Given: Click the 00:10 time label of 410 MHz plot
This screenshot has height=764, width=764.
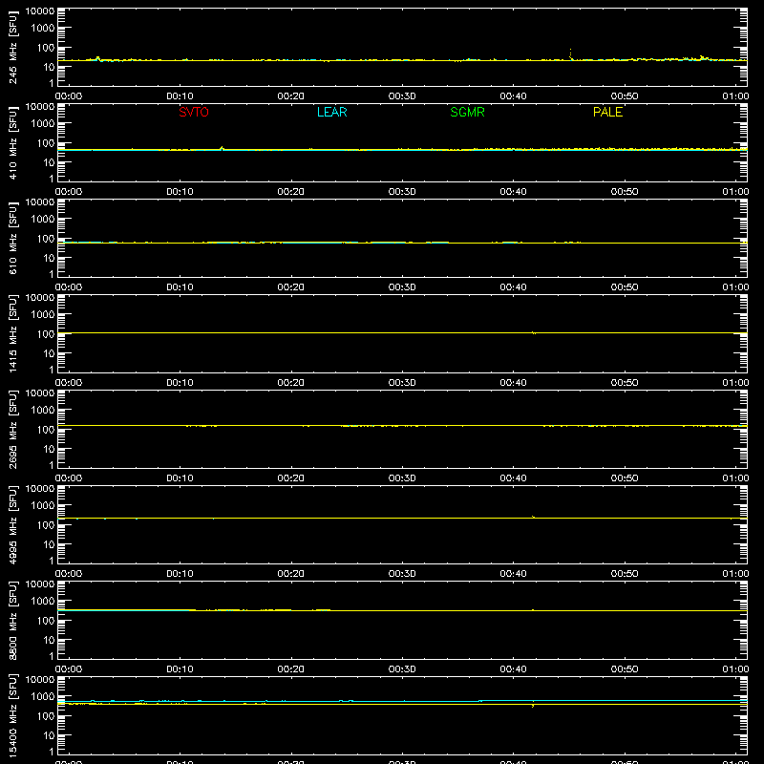Looking at the screenshot, I should pyautogui.click(x=180, y=192).
